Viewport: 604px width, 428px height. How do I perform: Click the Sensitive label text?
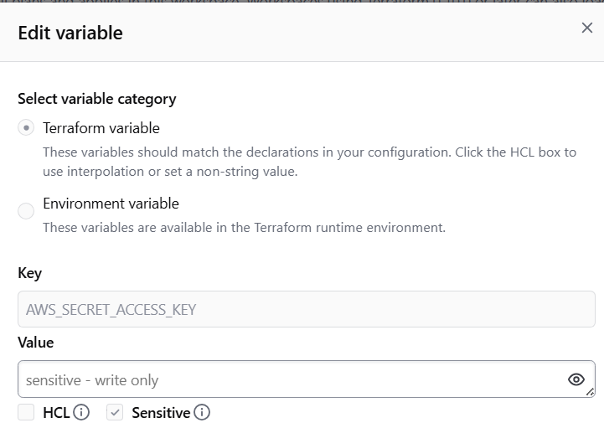click(161, 412)
